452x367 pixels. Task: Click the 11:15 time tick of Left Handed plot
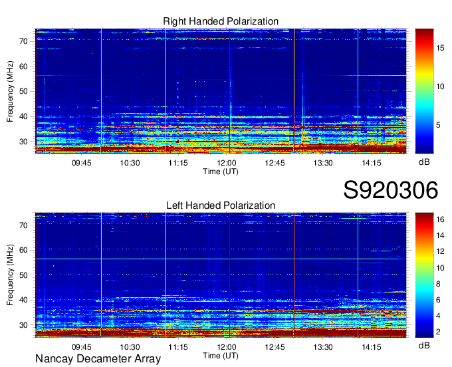point(178,347)
